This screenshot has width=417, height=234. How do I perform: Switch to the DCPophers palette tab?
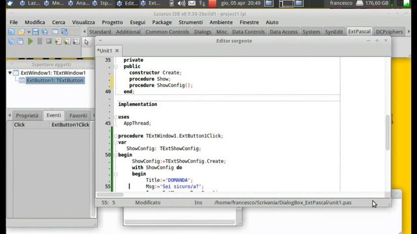click(x=389, y=32)
